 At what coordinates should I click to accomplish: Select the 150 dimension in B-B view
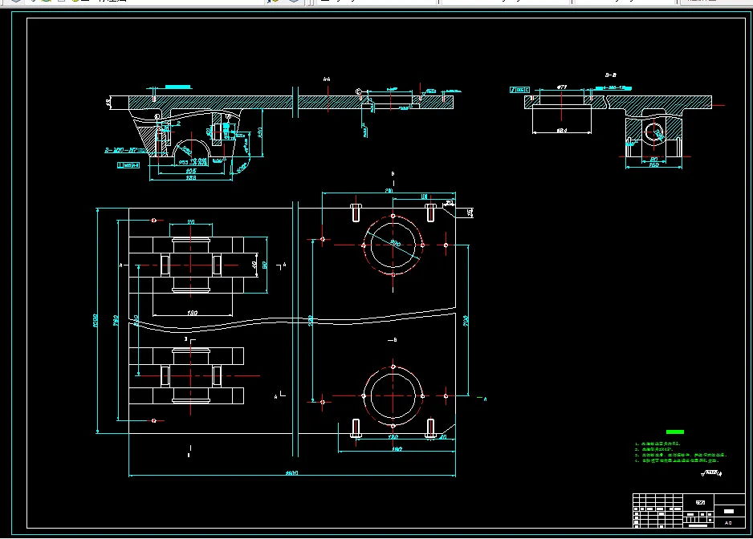click(653, 165)
